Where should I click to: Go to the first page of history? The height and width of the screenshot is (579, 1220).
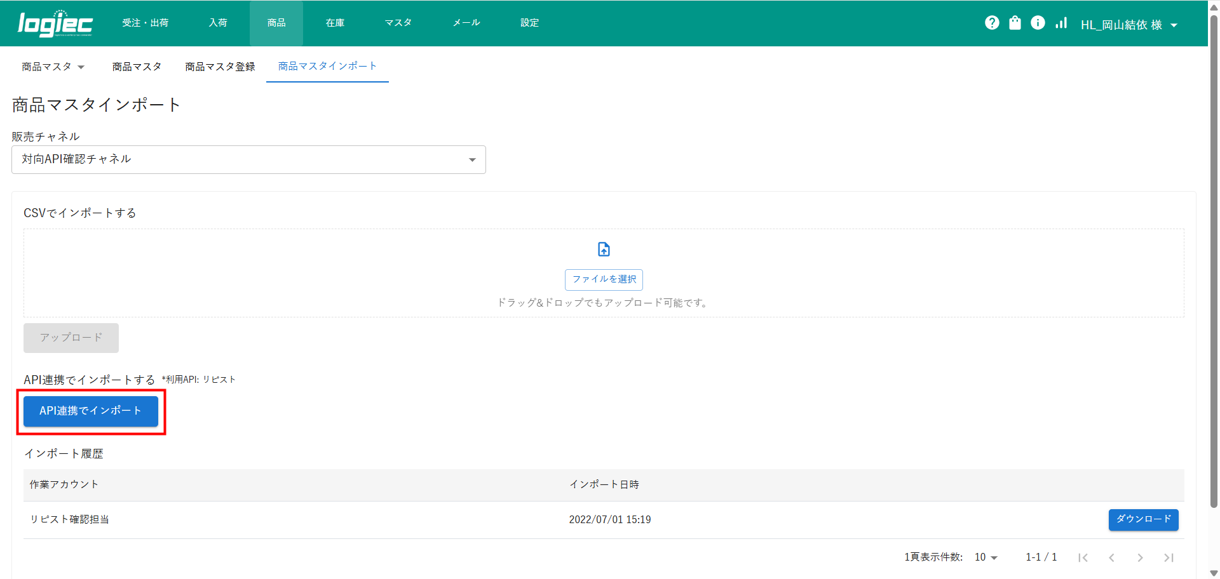click(x=1083, y=557)
